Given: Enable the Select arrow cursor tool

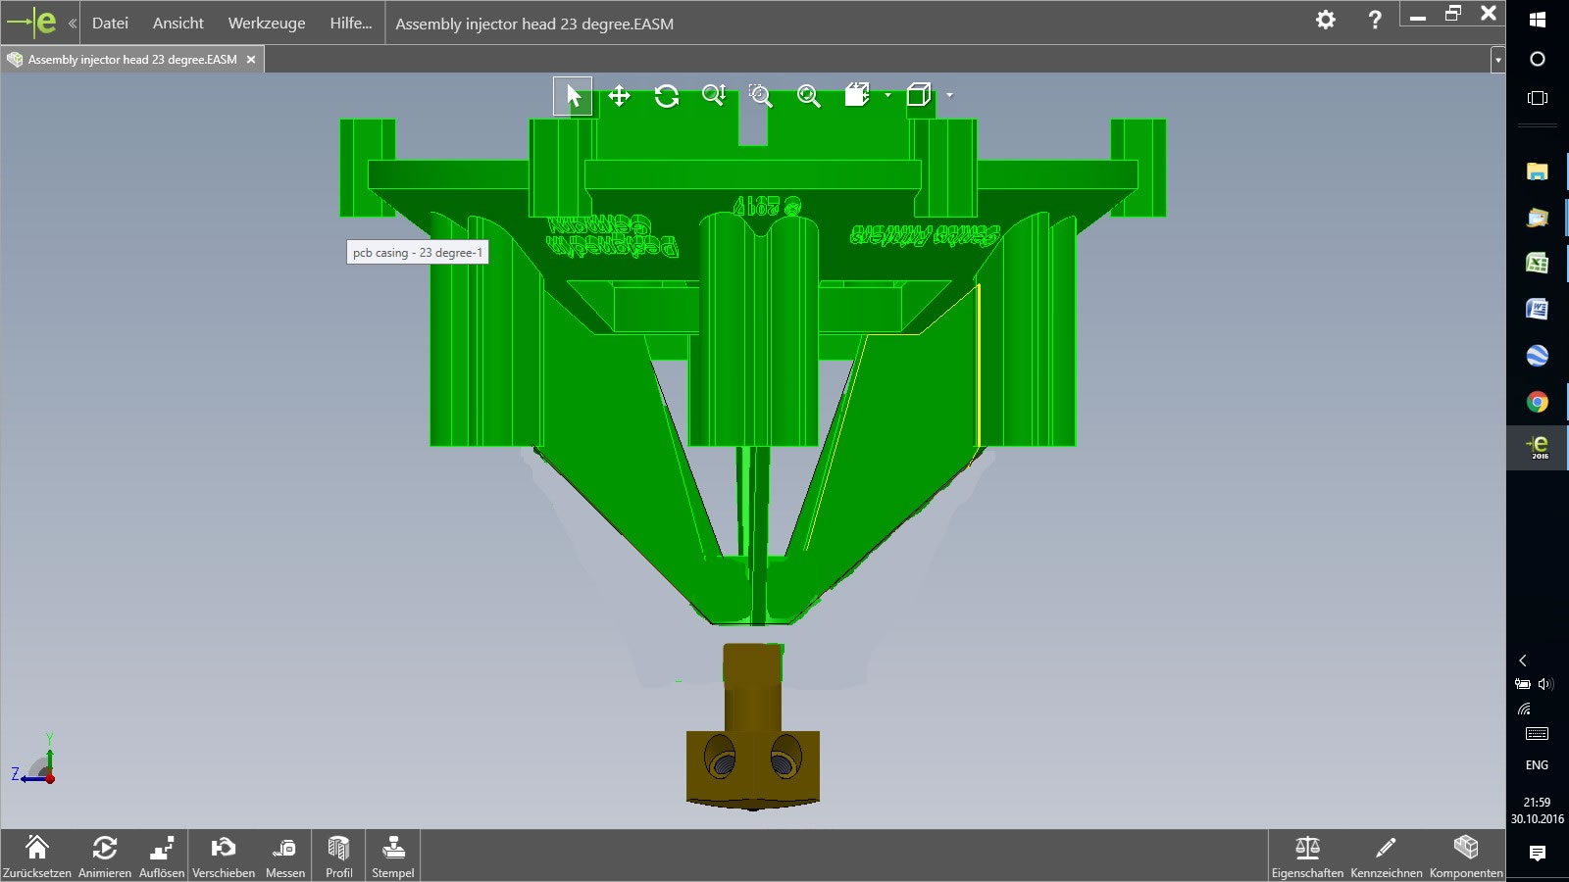Looking at the screenshot, I should tap(573, 96).
